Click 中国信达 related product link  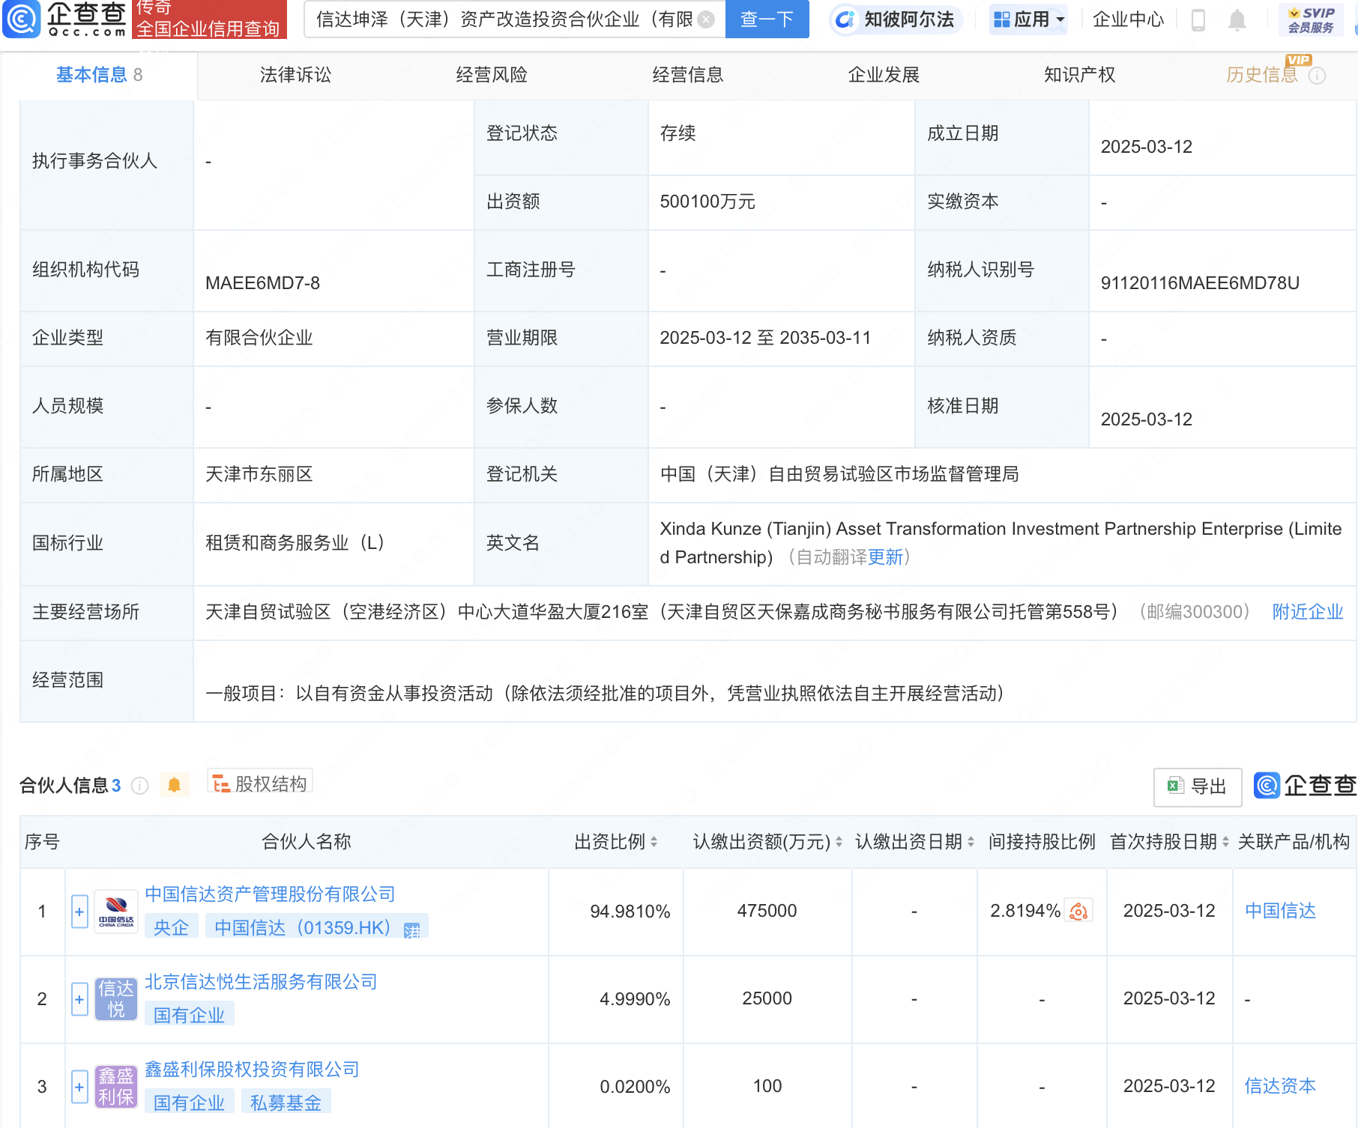click(x=1280, y=911)
